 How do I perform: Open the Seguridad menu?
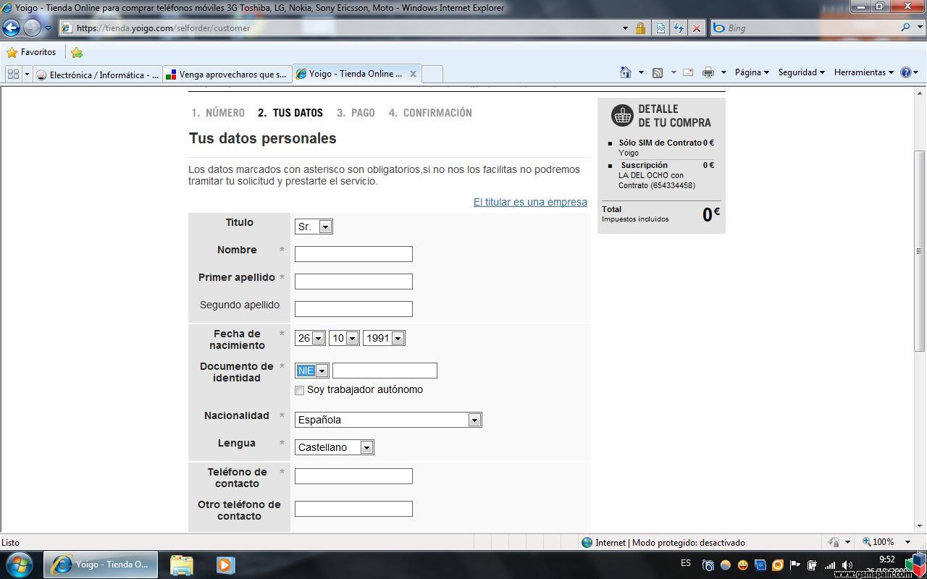(801, 72)
